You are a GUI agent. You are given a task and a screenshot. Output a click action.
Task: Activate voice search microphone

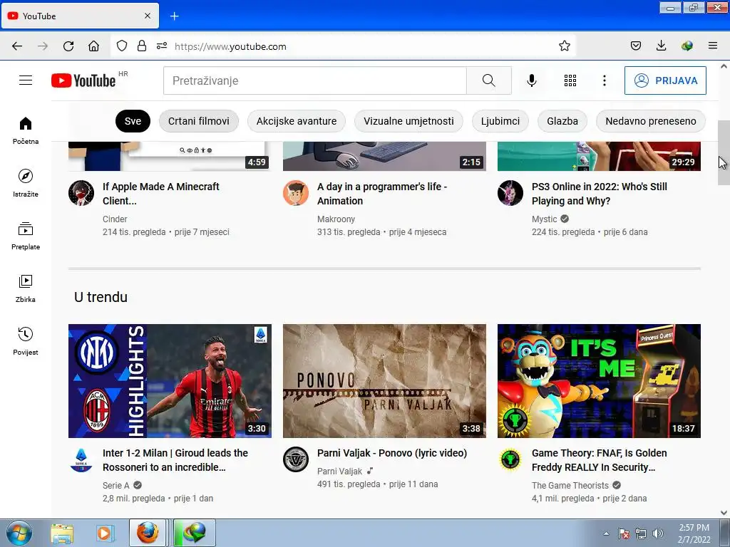(532, 80)
